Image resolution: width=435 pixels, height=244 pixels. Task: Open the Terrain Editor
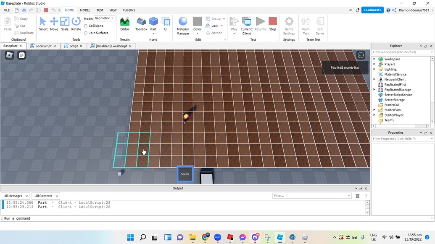tap(124, 23)
